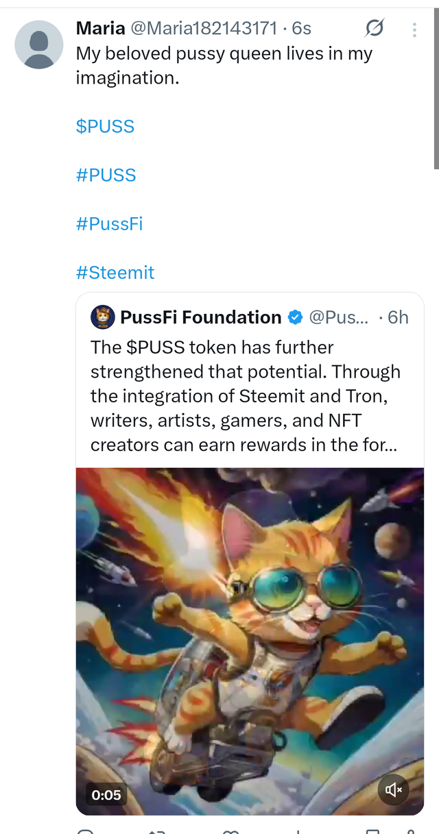Unmute the video with the speaker icon
Image resolution: width=439 pixels, height=834 pixels.
(393, 791)
